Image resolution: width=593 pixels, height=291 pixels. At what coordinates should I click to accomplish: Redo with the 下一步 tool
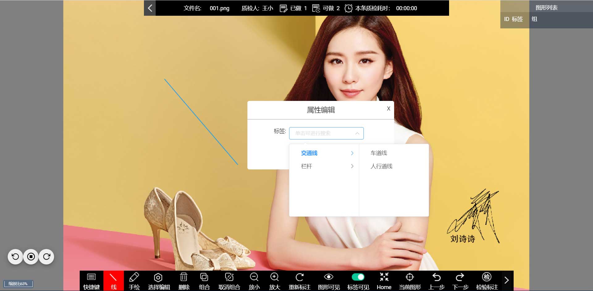click(460, 281)
